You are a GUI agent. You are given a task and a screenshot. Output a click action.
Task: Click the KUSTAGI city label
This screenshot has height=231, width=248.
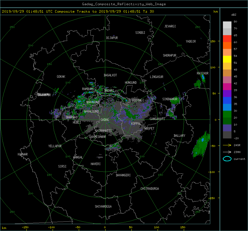[x=138, y=100]
